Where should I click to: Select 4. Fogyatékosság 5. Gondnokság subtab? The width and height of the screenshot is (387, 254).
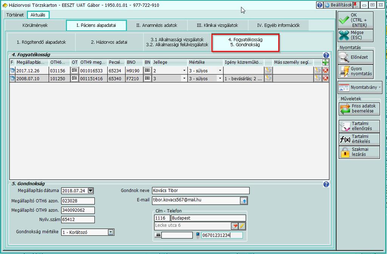tap(245, 42)
